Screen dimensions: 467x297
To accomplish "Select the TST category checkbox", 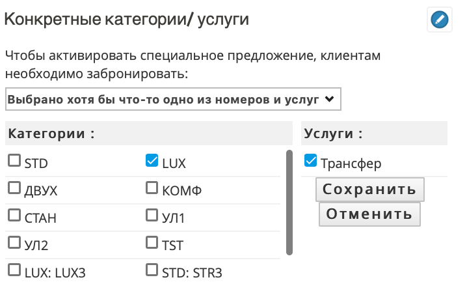I will (x=152, y=243).
